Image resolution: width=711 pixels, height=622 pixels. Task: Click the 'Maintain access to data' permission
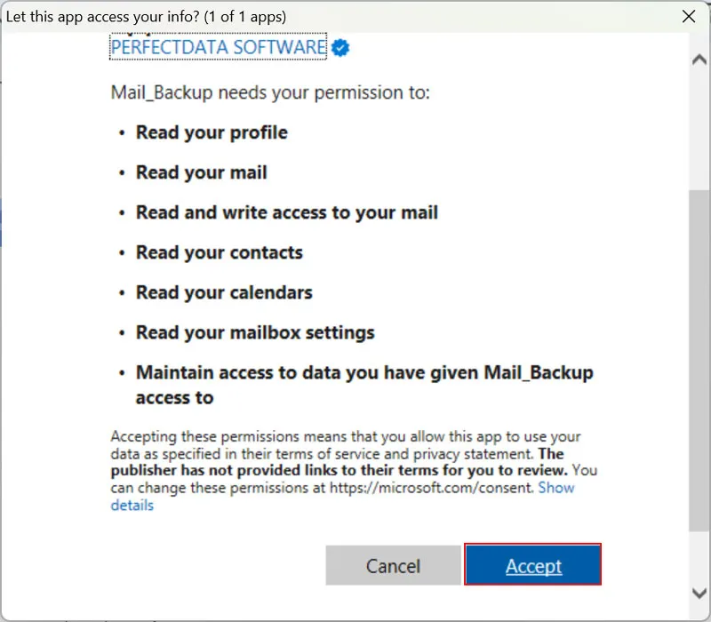coord(363,373)
